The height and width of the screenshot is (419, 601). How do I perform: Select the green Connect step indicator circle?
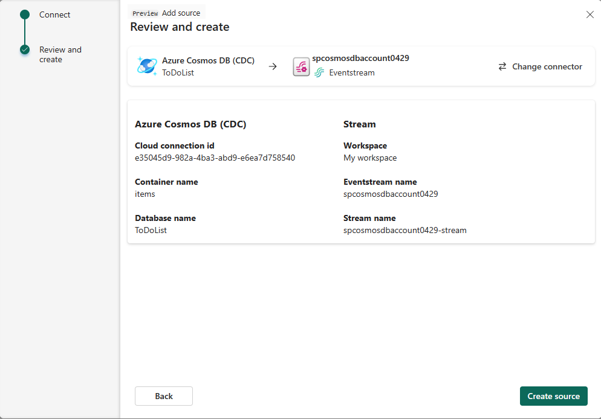[x=24, y=14]
